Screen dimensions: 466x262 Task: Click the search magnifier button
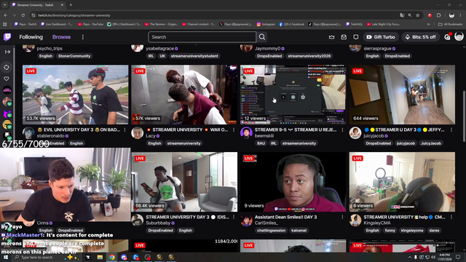[262, 37]
